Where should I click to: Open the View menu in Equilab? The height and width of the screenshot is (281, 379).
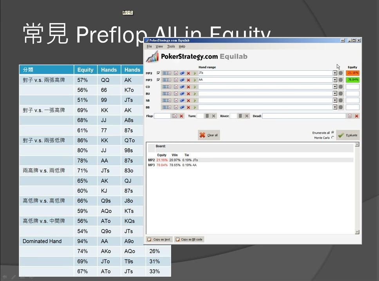[x=159, y=46]
